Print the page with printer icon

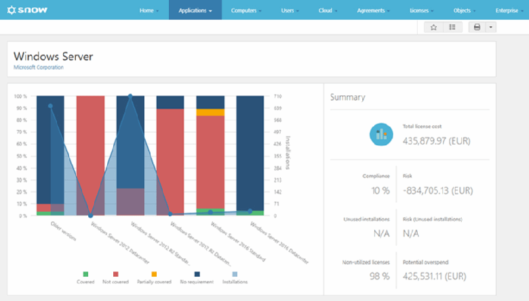coord(477,27)
